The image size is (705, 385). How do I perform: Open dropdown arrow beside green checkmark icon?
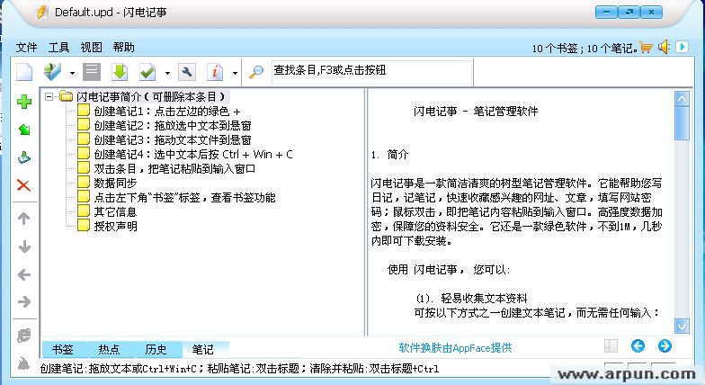(x=167, y=73)
